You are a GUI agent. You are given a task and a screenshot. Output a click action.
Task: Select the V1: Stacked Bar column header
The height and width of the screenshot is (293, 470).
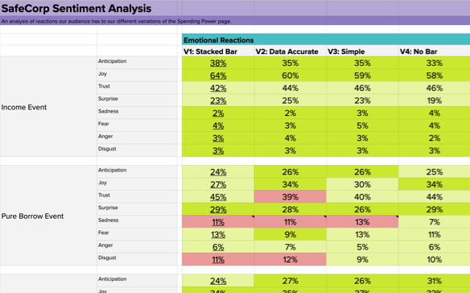(210, 52)
